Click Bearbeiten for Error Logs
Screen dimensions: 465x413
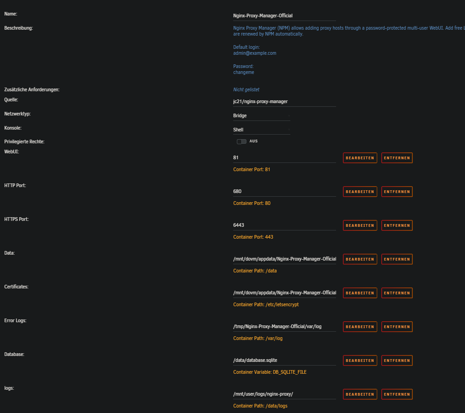pos(360,327)
